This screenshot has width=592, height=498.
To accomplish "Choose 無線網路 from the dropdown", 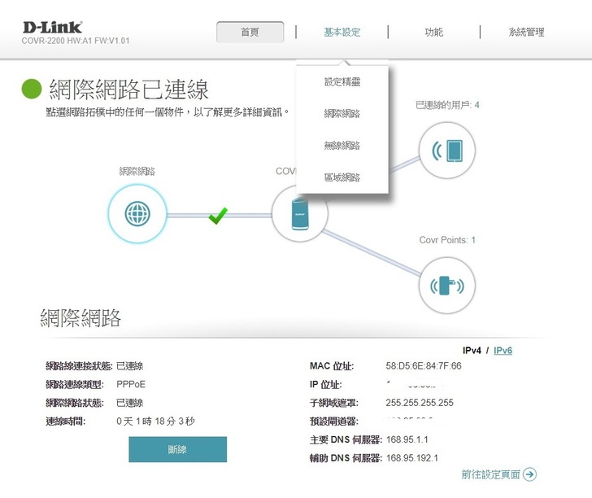I will 342,146.
